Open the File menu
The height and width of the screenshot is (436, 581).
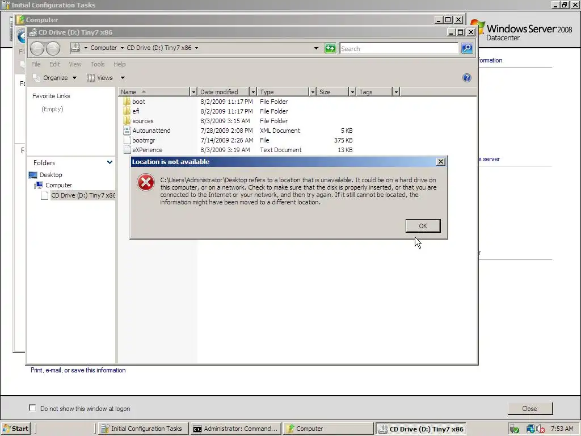tap(36, 64)
